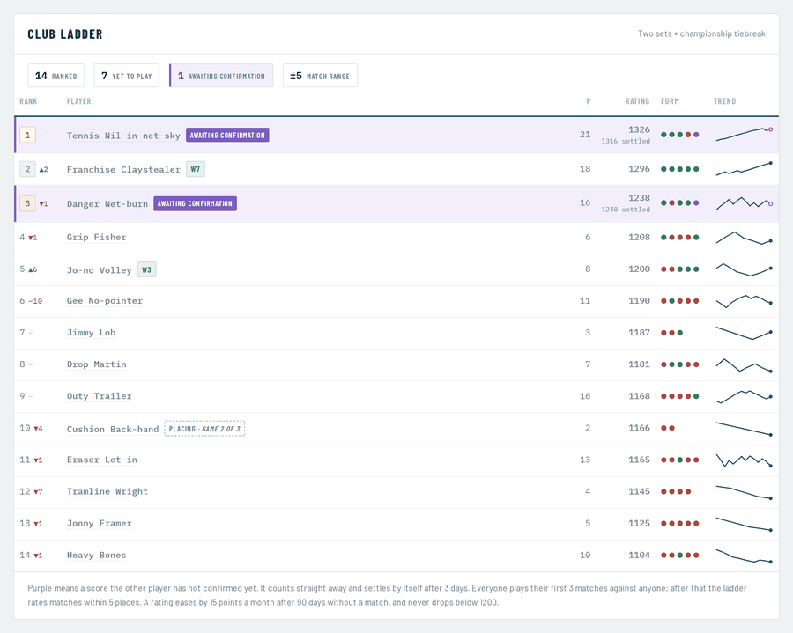Select the ±5 Match Range chip
Image resolution: width=793 pixels, height=633 pixels.
pyautogui.click(x=320, y=76)
